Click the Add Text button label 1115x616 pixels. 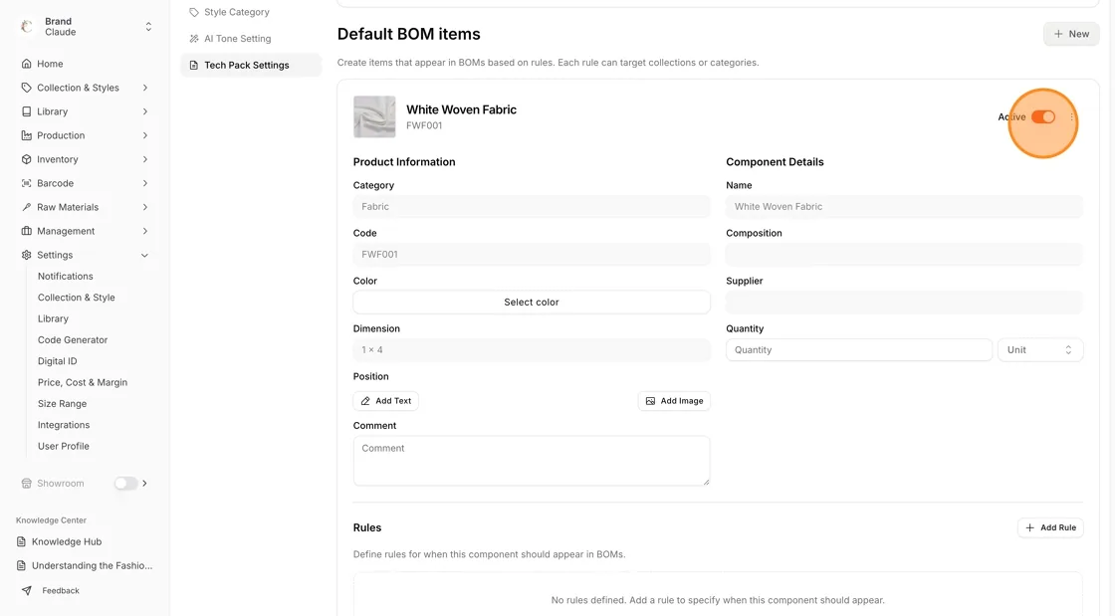click(x=393, y=401)
